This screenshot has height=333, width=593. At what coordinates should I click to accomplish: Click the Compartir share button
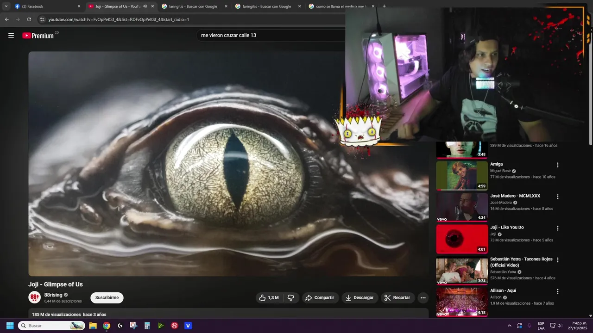tap(319, 298)
